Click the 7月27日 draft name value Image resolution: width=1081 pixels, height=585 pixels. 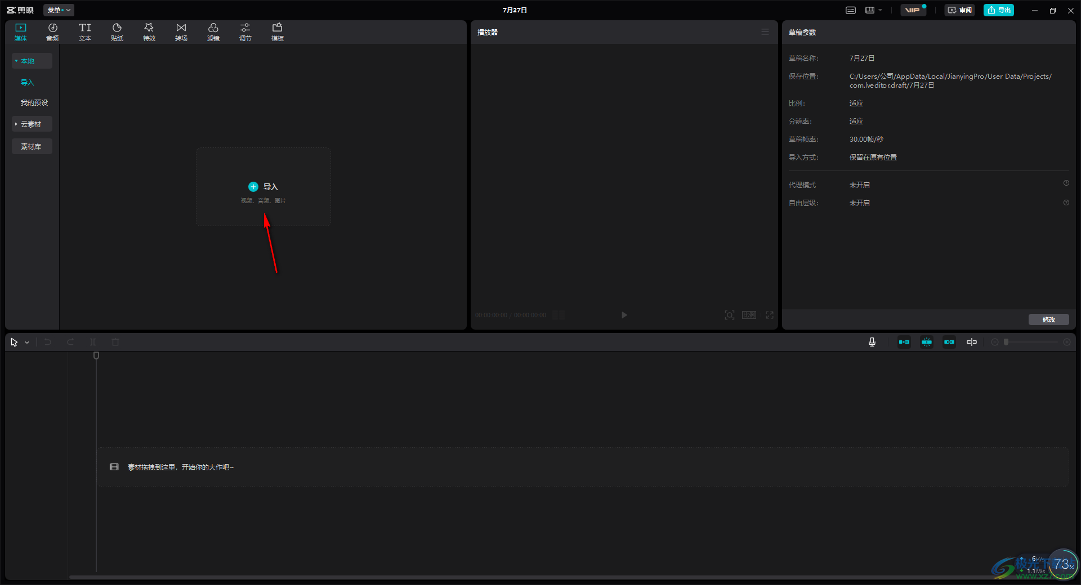tap(862, 58)
